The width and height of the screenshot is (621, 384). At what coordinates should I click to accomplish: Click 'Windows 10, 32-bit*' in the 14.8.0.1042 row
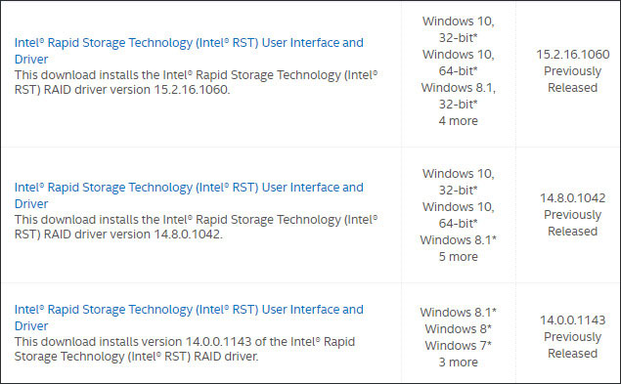point(459,182)
